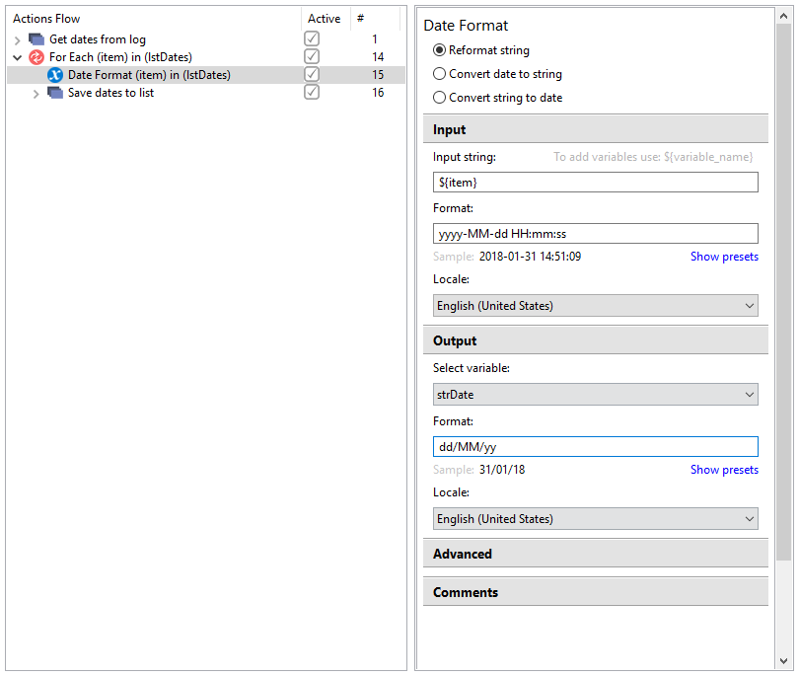This screenshot has height=676, width=799.
Task: Open the Output Locale dropdown
Action: pos(595,519)
